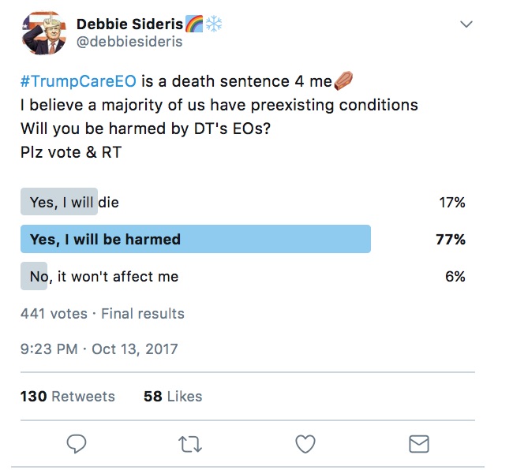The height and width of the screenshot is (470, 513).
Task: Click the reply speech bubble icon
Action: tap(77, 444)
